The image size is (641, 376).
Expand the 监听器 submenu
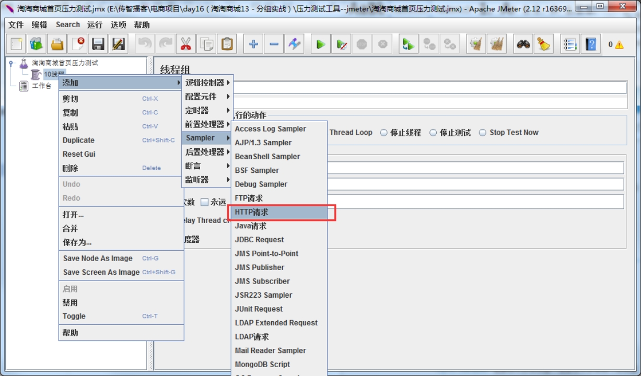pyautogui.click(x=207, y=180)
